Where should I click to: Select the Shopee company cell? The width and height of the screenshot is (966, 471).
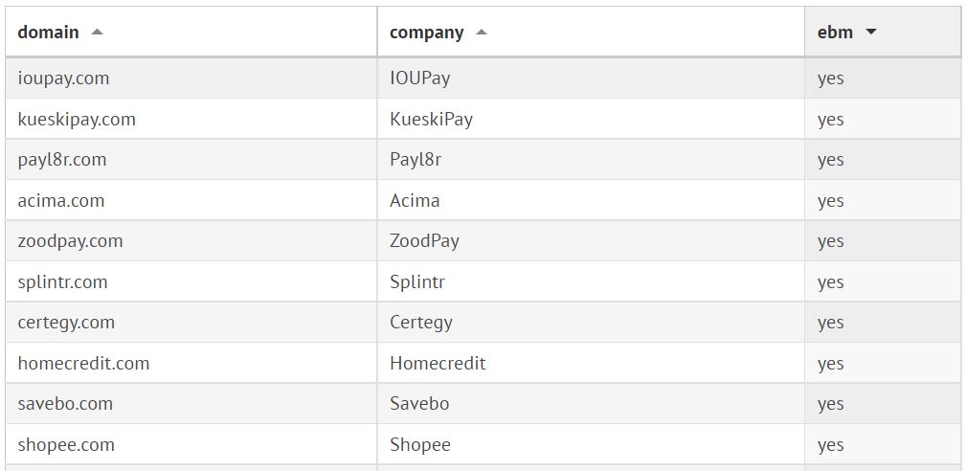click(420, 445)
